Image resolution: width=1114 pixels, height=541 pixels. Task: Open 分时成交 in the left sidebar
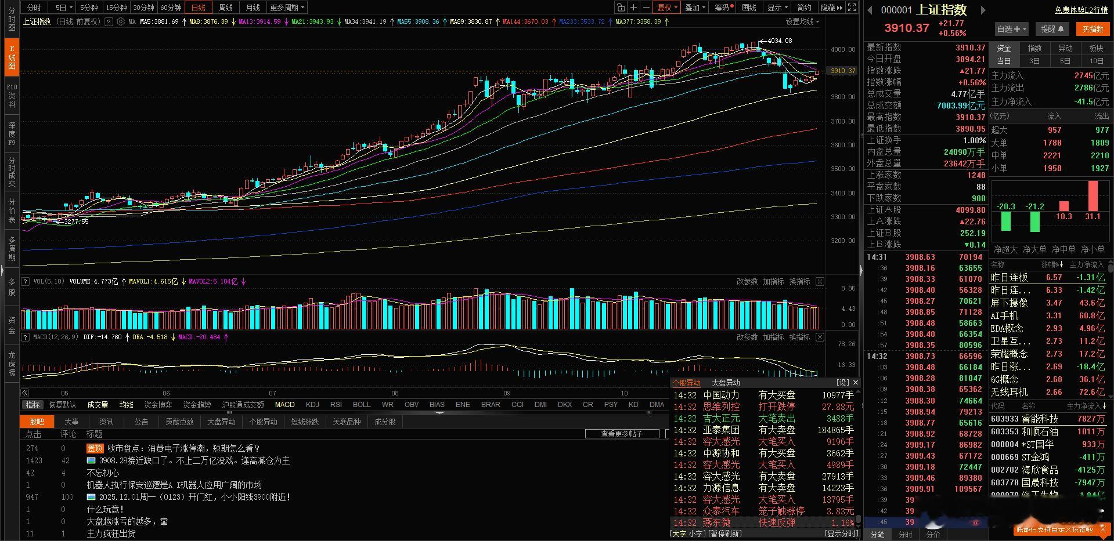pos(12,172)
